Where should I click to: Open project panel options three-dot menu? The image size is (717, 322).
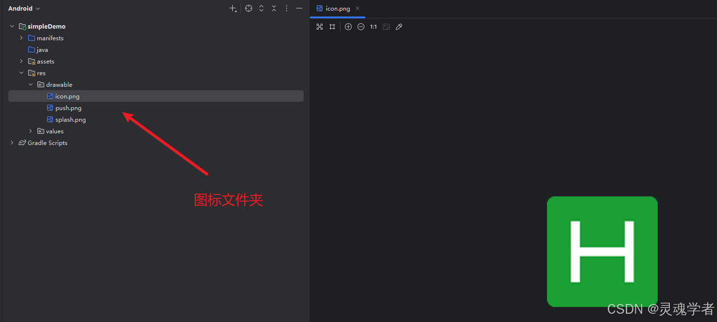[287, 8]
